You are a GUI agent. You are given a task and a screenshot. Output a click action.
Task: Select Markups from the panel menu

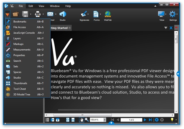18,44
